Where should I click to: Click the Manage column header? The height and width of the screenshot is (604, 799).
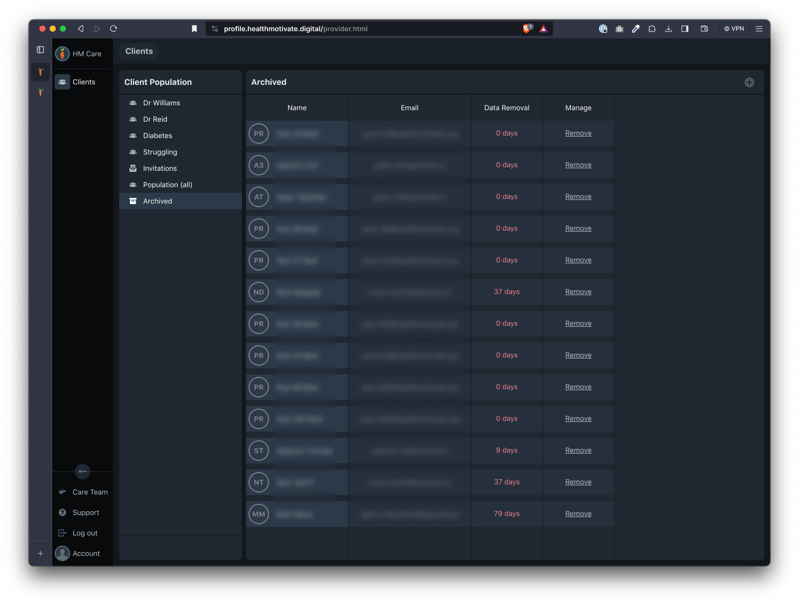coord(579,108)
